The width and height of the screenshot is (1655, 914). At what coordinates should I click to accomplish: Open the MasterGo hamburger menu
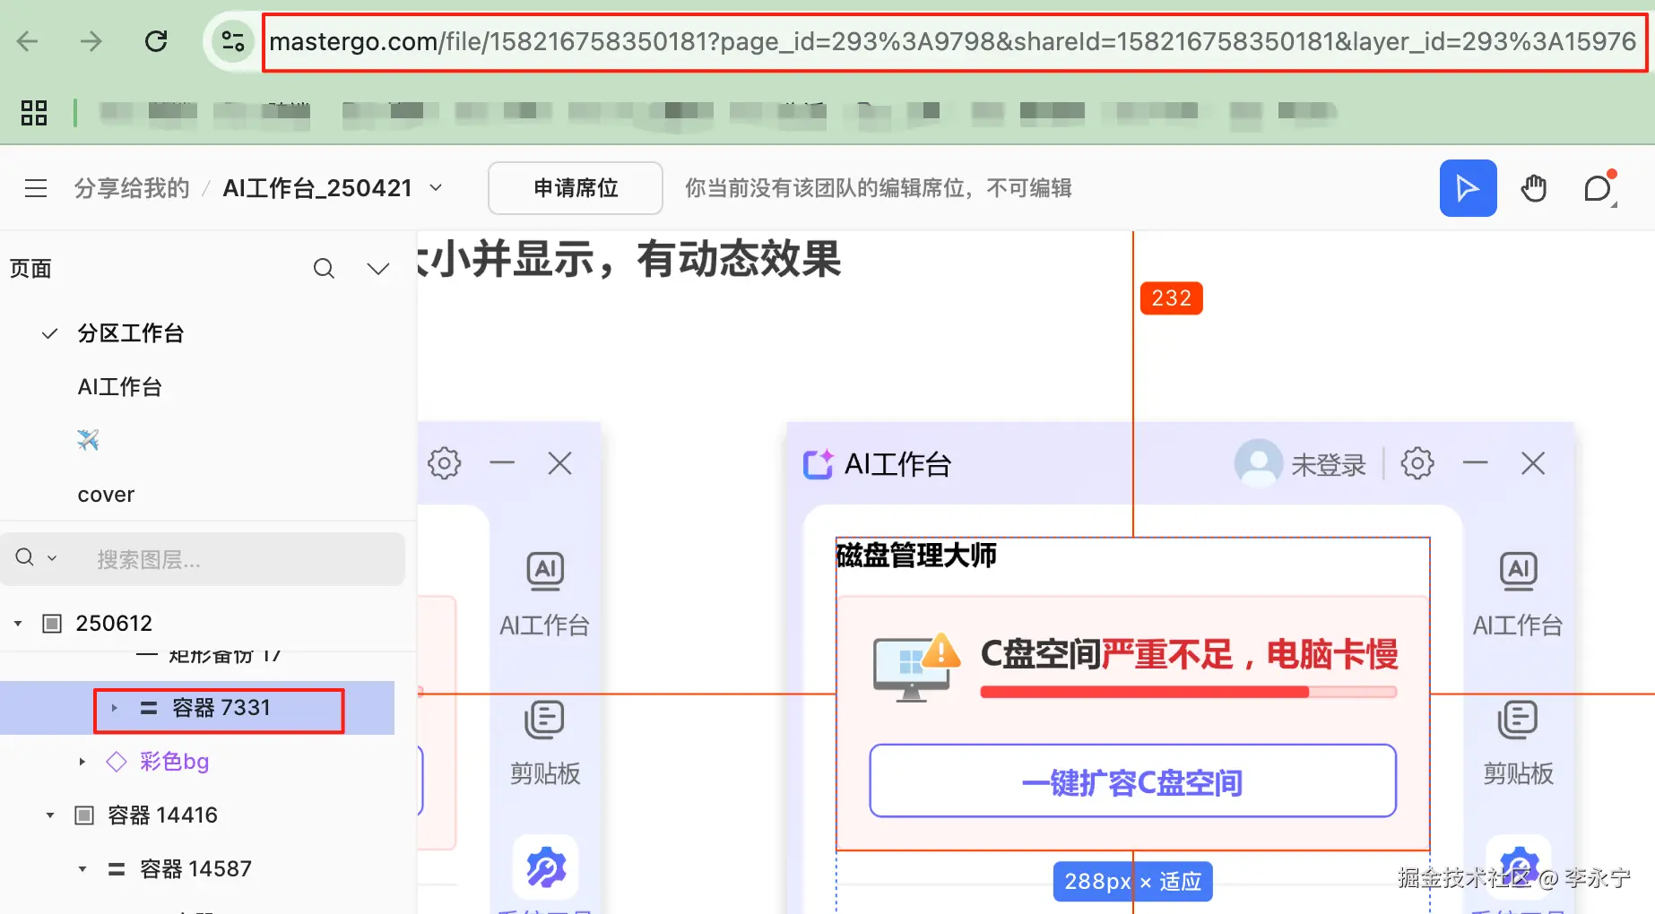36,188
